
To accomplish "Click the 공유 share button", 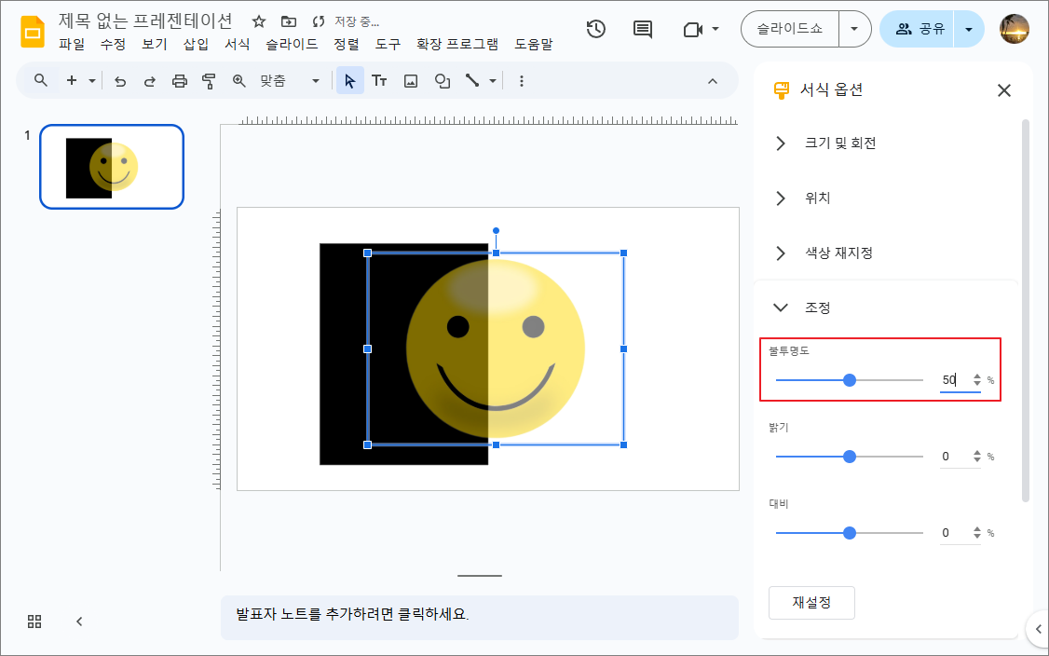I will (918, 30).
